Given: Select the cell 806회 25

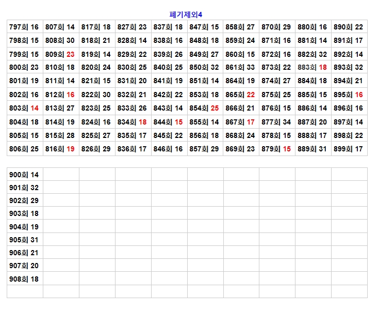Looking at the screenshot, I should click(x=24, y=149).
